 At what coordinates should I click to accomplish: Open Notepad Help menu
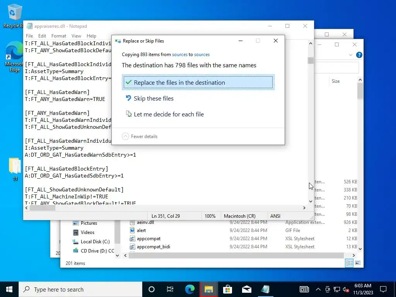click(91, 36)
